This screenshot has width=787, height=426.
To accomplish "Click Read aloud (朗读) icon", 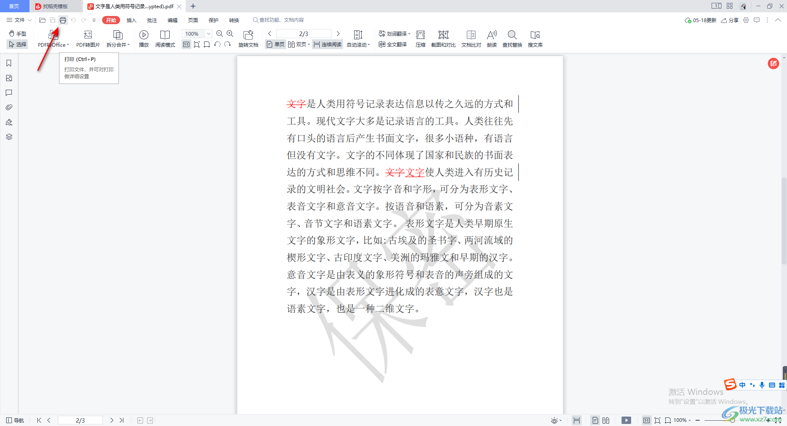I will point(492,39).
